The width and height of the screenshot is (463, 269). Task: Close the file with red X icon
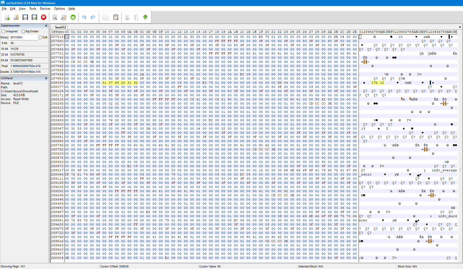tap(44, 17)
